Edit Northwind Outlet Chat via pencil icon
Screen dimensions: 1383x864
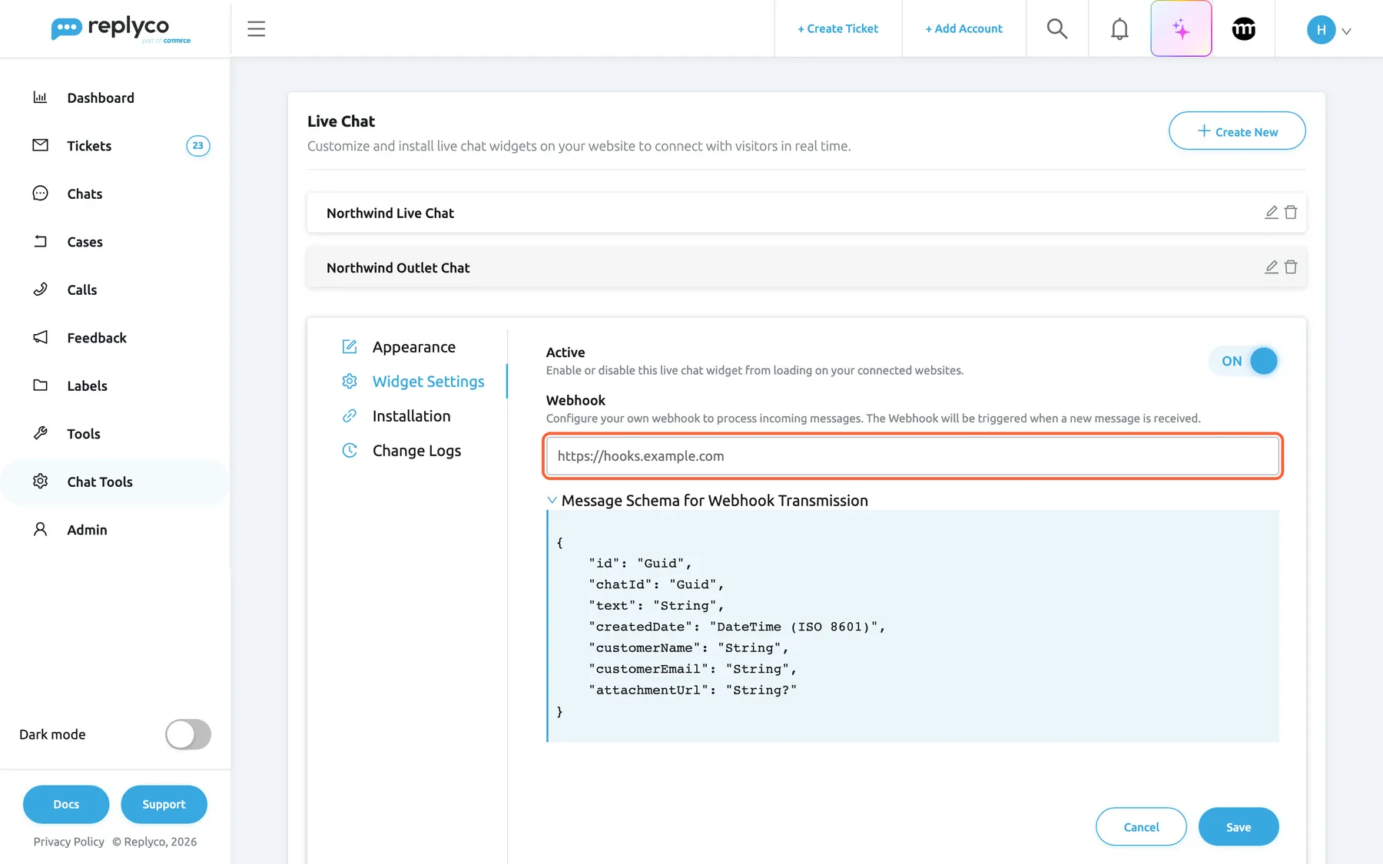1272,266
